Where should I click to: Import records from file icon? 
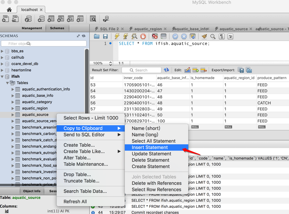tap(249, 70)
